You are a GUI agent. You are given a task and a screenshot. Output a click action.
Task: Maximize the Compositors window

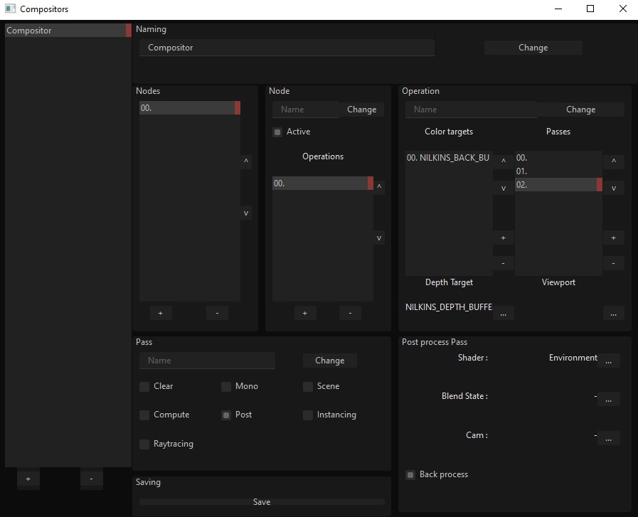590,9
